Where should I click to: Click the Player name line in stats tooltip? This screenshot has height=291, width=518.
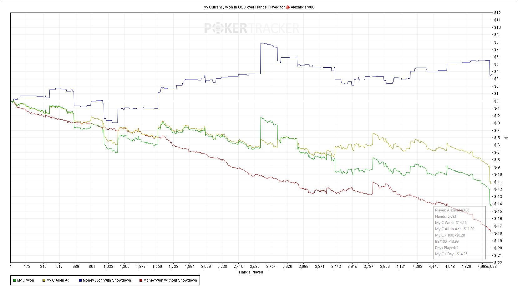[452, 210]
